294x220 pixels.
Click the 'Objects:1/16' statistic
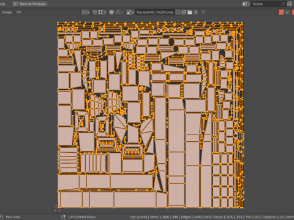tap(273, 217)
